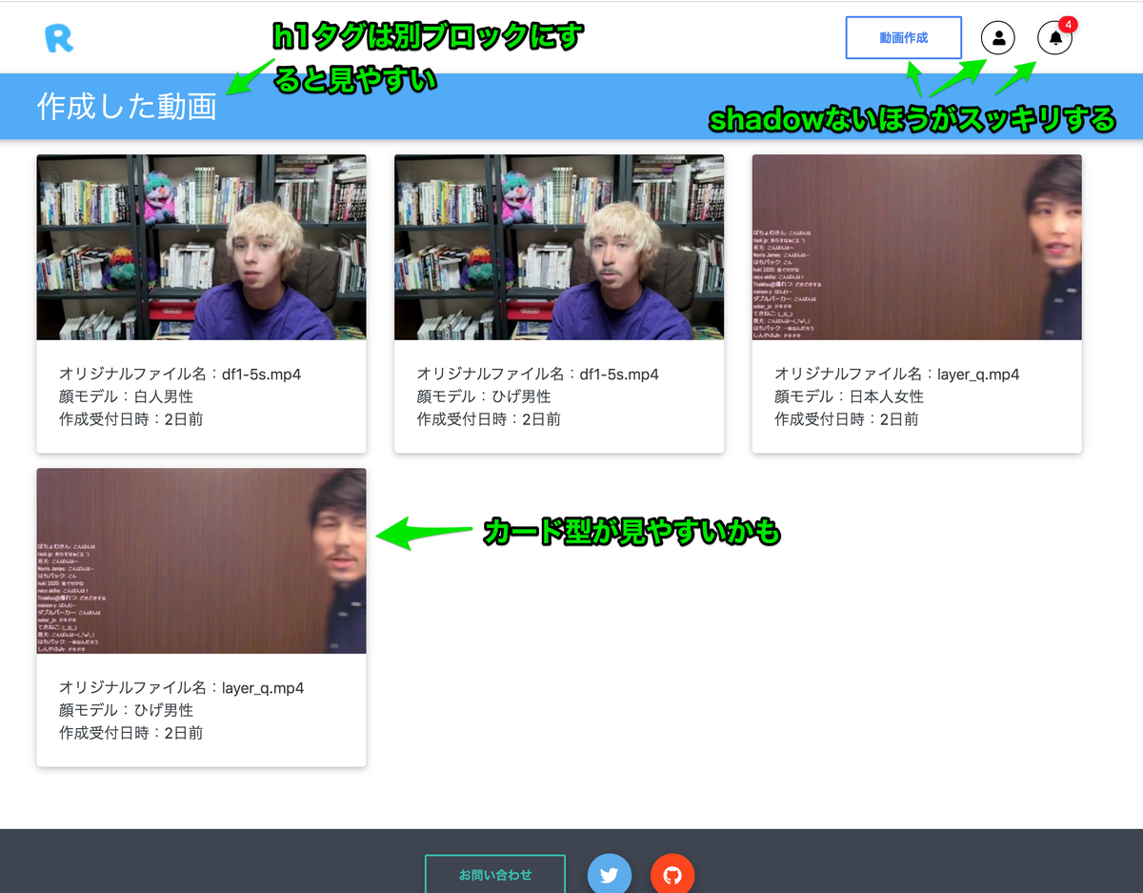The width and height of the screenshot is (1143, 893).
Task: Open the Twitter icon in footer
Action: tap(610, 874)
